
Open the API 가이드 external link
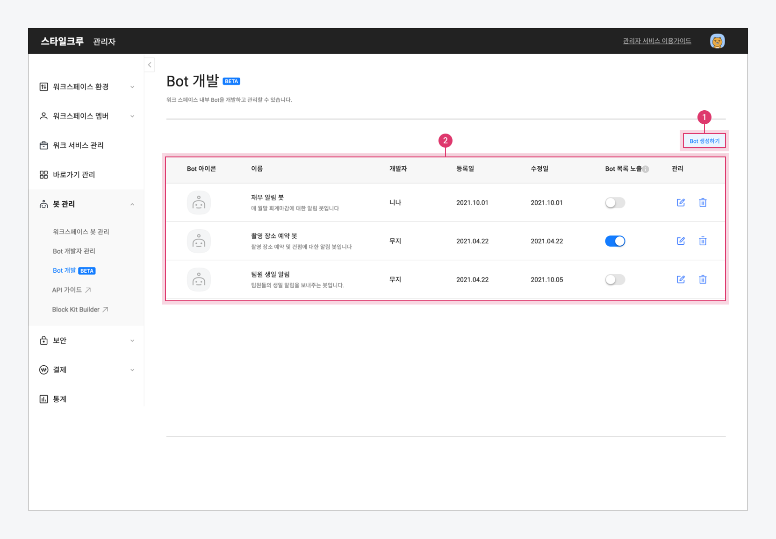[x=72, y=290]
